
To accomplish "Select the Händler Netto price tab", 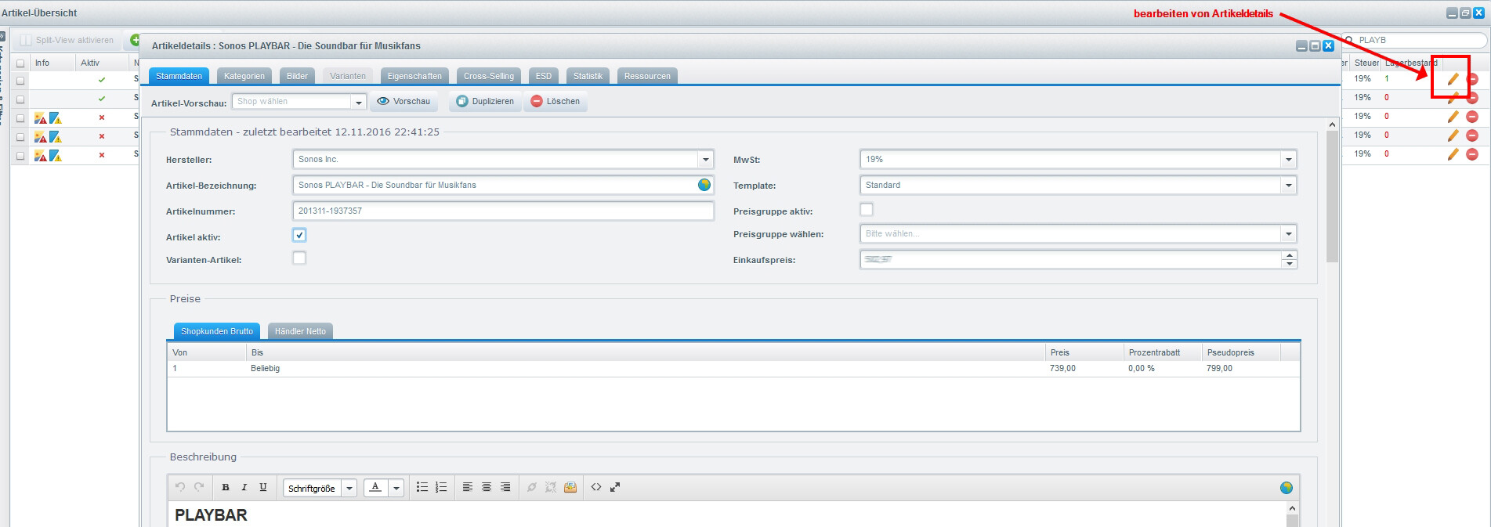I will [300, 331].
